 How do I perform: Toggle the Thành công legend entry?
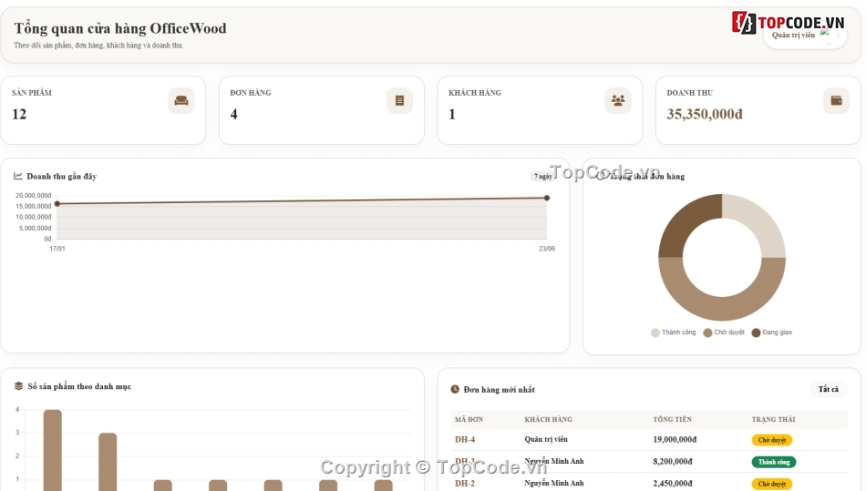point(674,332)
